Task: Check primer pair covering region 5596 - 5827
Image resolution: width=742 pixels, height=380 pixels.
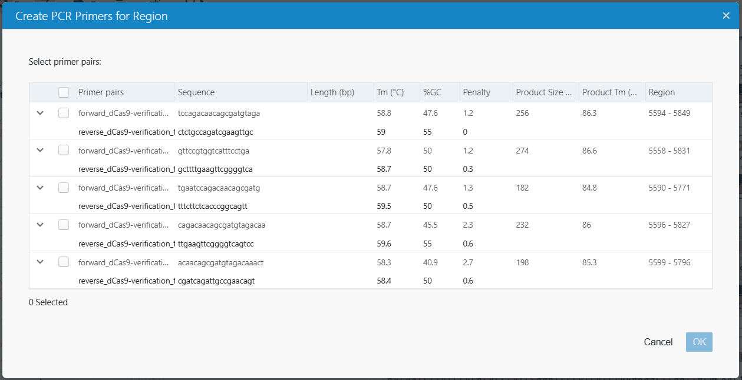Action: point(64,224)
